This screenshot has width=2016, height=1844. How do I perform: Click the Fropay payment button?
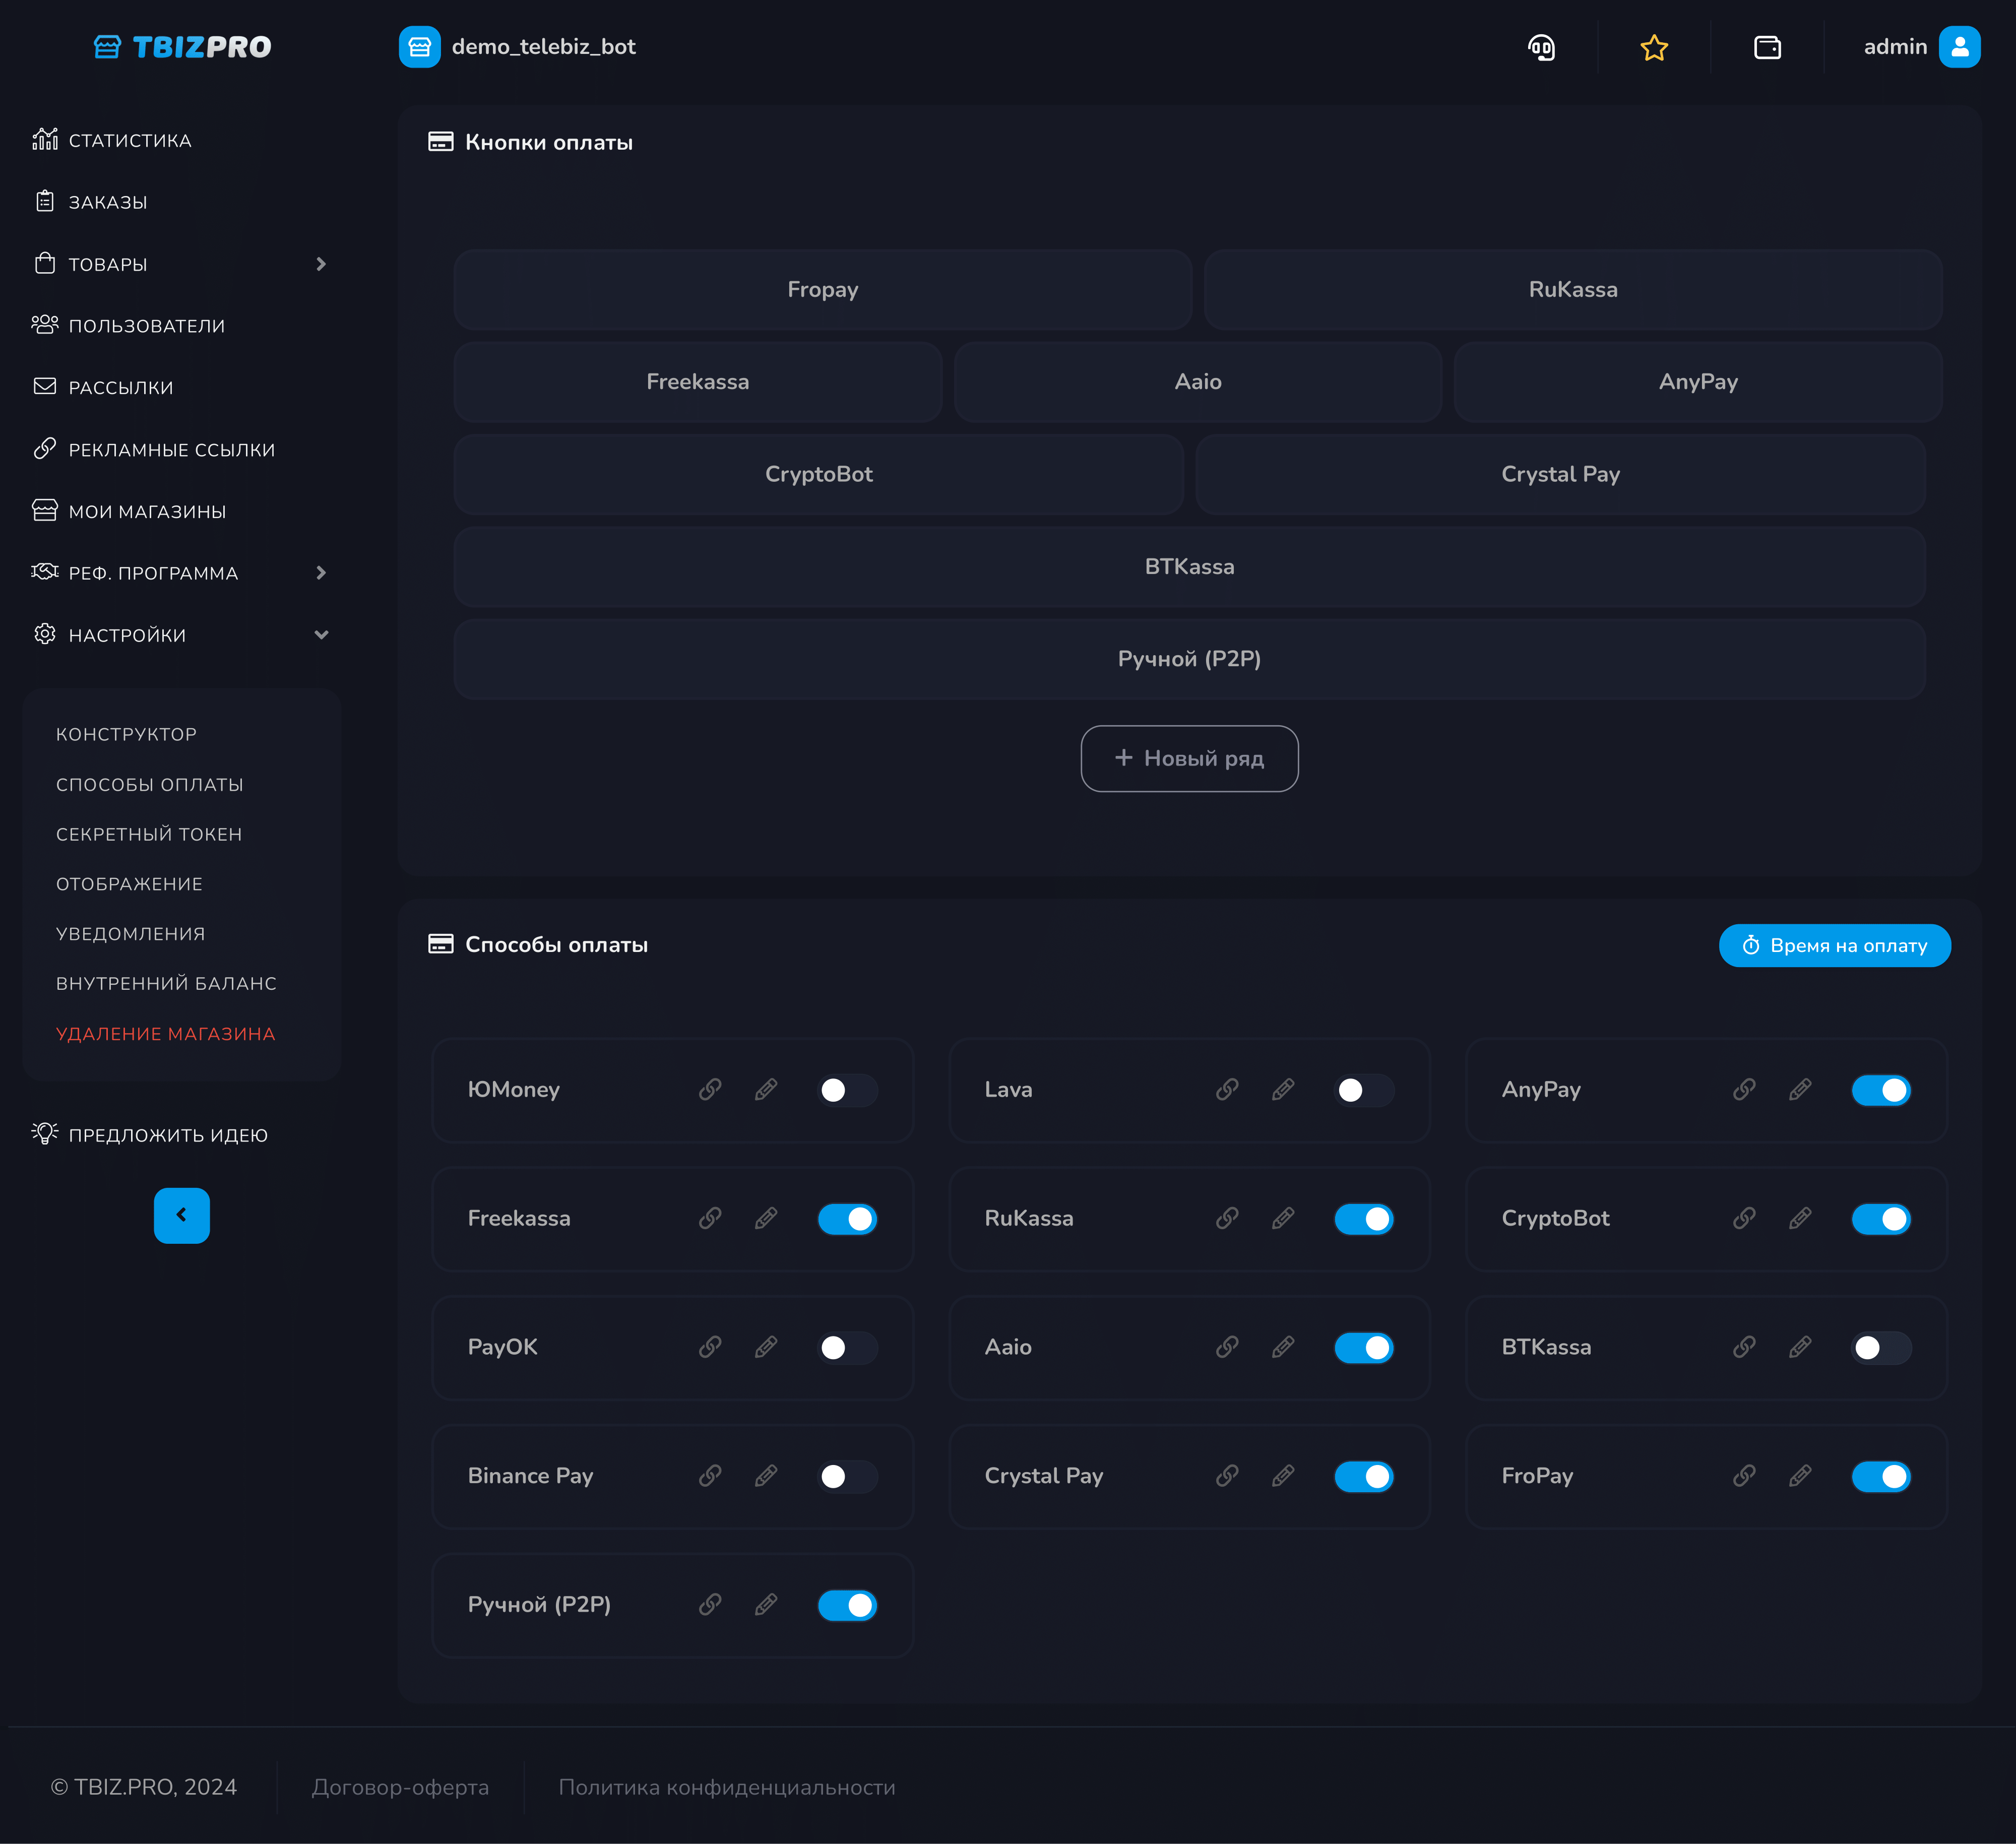[x=823, y=290]
